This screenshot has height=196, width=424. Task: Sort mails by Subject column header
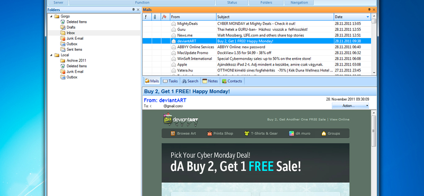point(275,17)
